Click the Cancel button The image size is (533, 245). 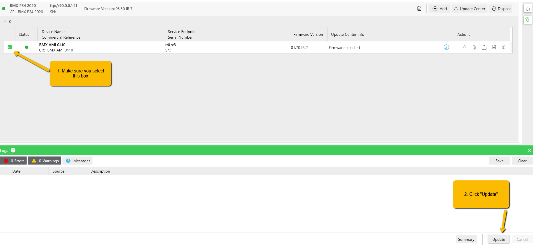click(x=522, y=239)
